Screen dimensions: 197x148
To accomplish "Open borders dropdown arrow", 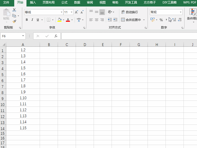I will [53, 20].
